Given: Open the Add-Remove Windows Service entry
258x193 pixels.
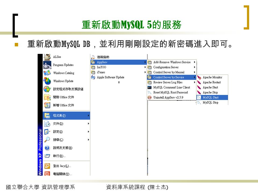Looking at the screenshot, I should (172, 62).
